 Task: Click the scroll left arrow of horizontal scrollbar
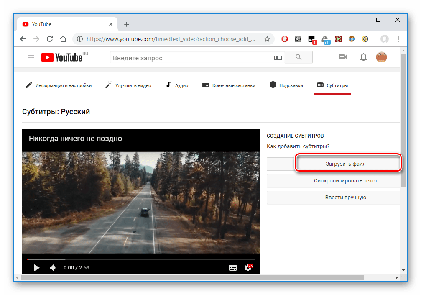point(18,277)
